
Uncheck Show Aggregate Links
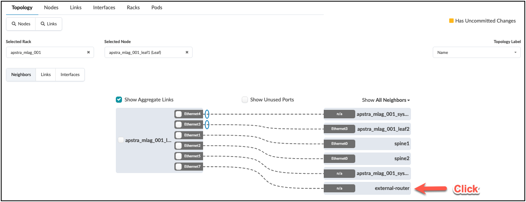(x=119, y=99)
